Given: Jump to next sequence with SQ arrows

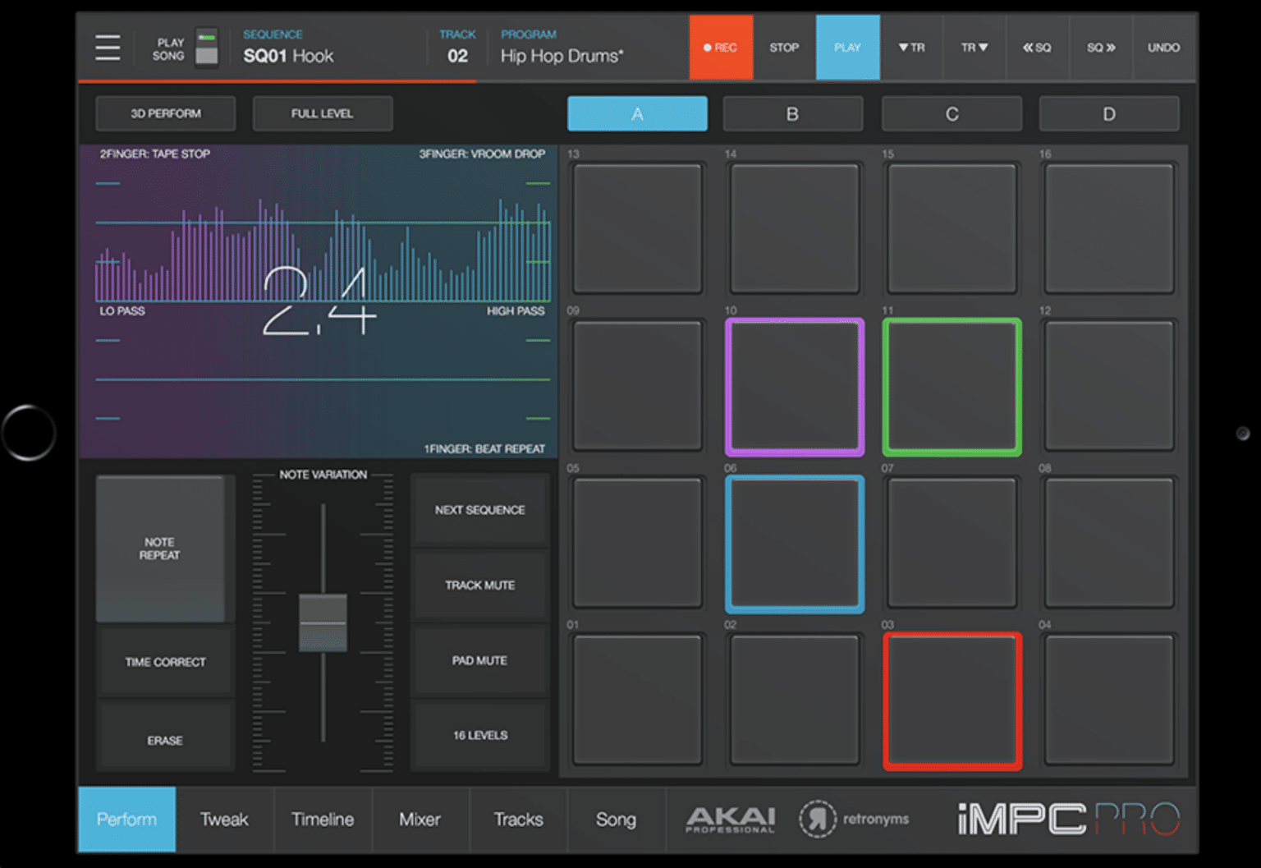Looking at the screenshot, I should coord(1100,48).
